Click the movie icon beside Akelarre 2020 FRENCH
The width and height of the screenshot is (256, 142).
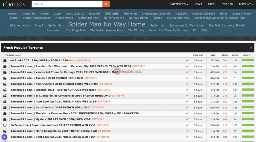tap(5, 78)
